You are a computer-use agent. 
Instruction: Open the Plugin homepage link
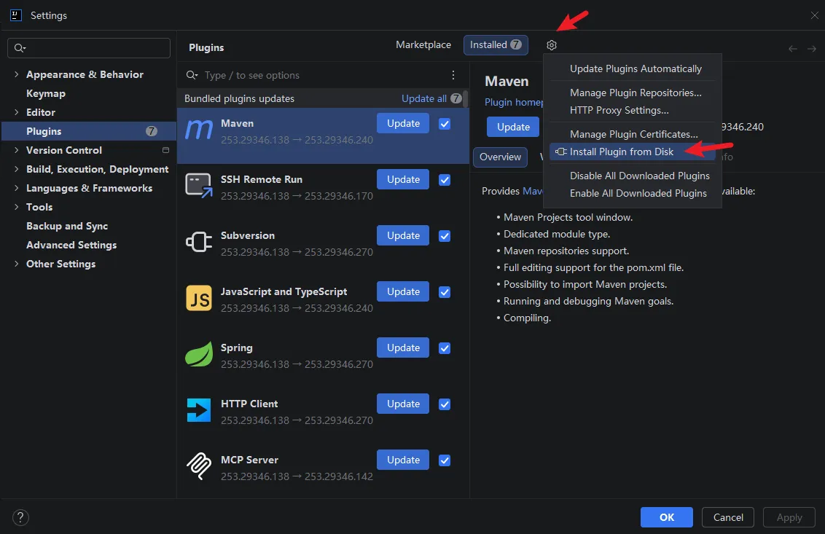point(514,102)
